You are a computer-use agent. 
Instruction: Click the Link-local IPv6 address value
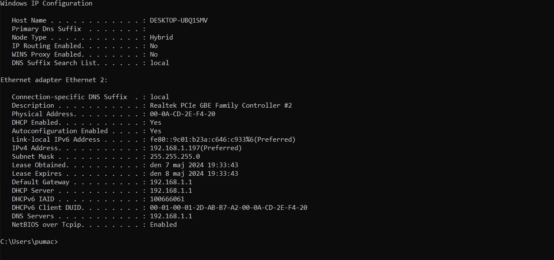coord(223,140)
